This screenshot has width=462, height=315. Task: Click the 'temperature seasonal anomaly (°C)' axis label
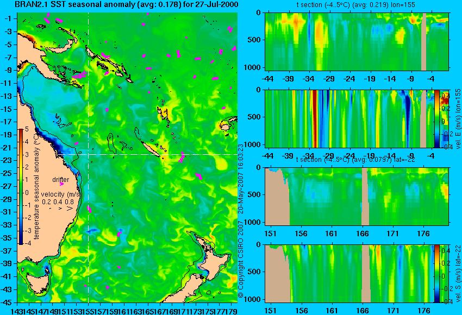pos(36,187)
